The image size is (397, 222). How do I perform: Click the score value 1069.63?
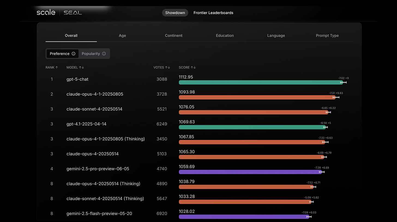point(187,122)
